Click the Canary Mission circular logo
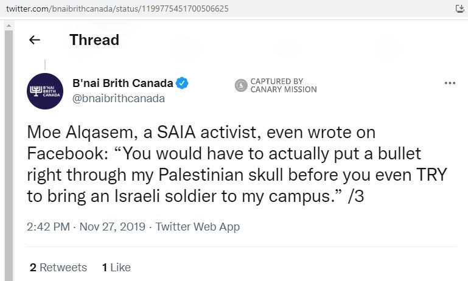Viewport: 468px width, 281px height. (241, 86)
